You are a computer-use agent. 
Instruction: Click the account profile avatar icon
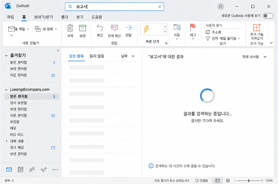point(220,6)
